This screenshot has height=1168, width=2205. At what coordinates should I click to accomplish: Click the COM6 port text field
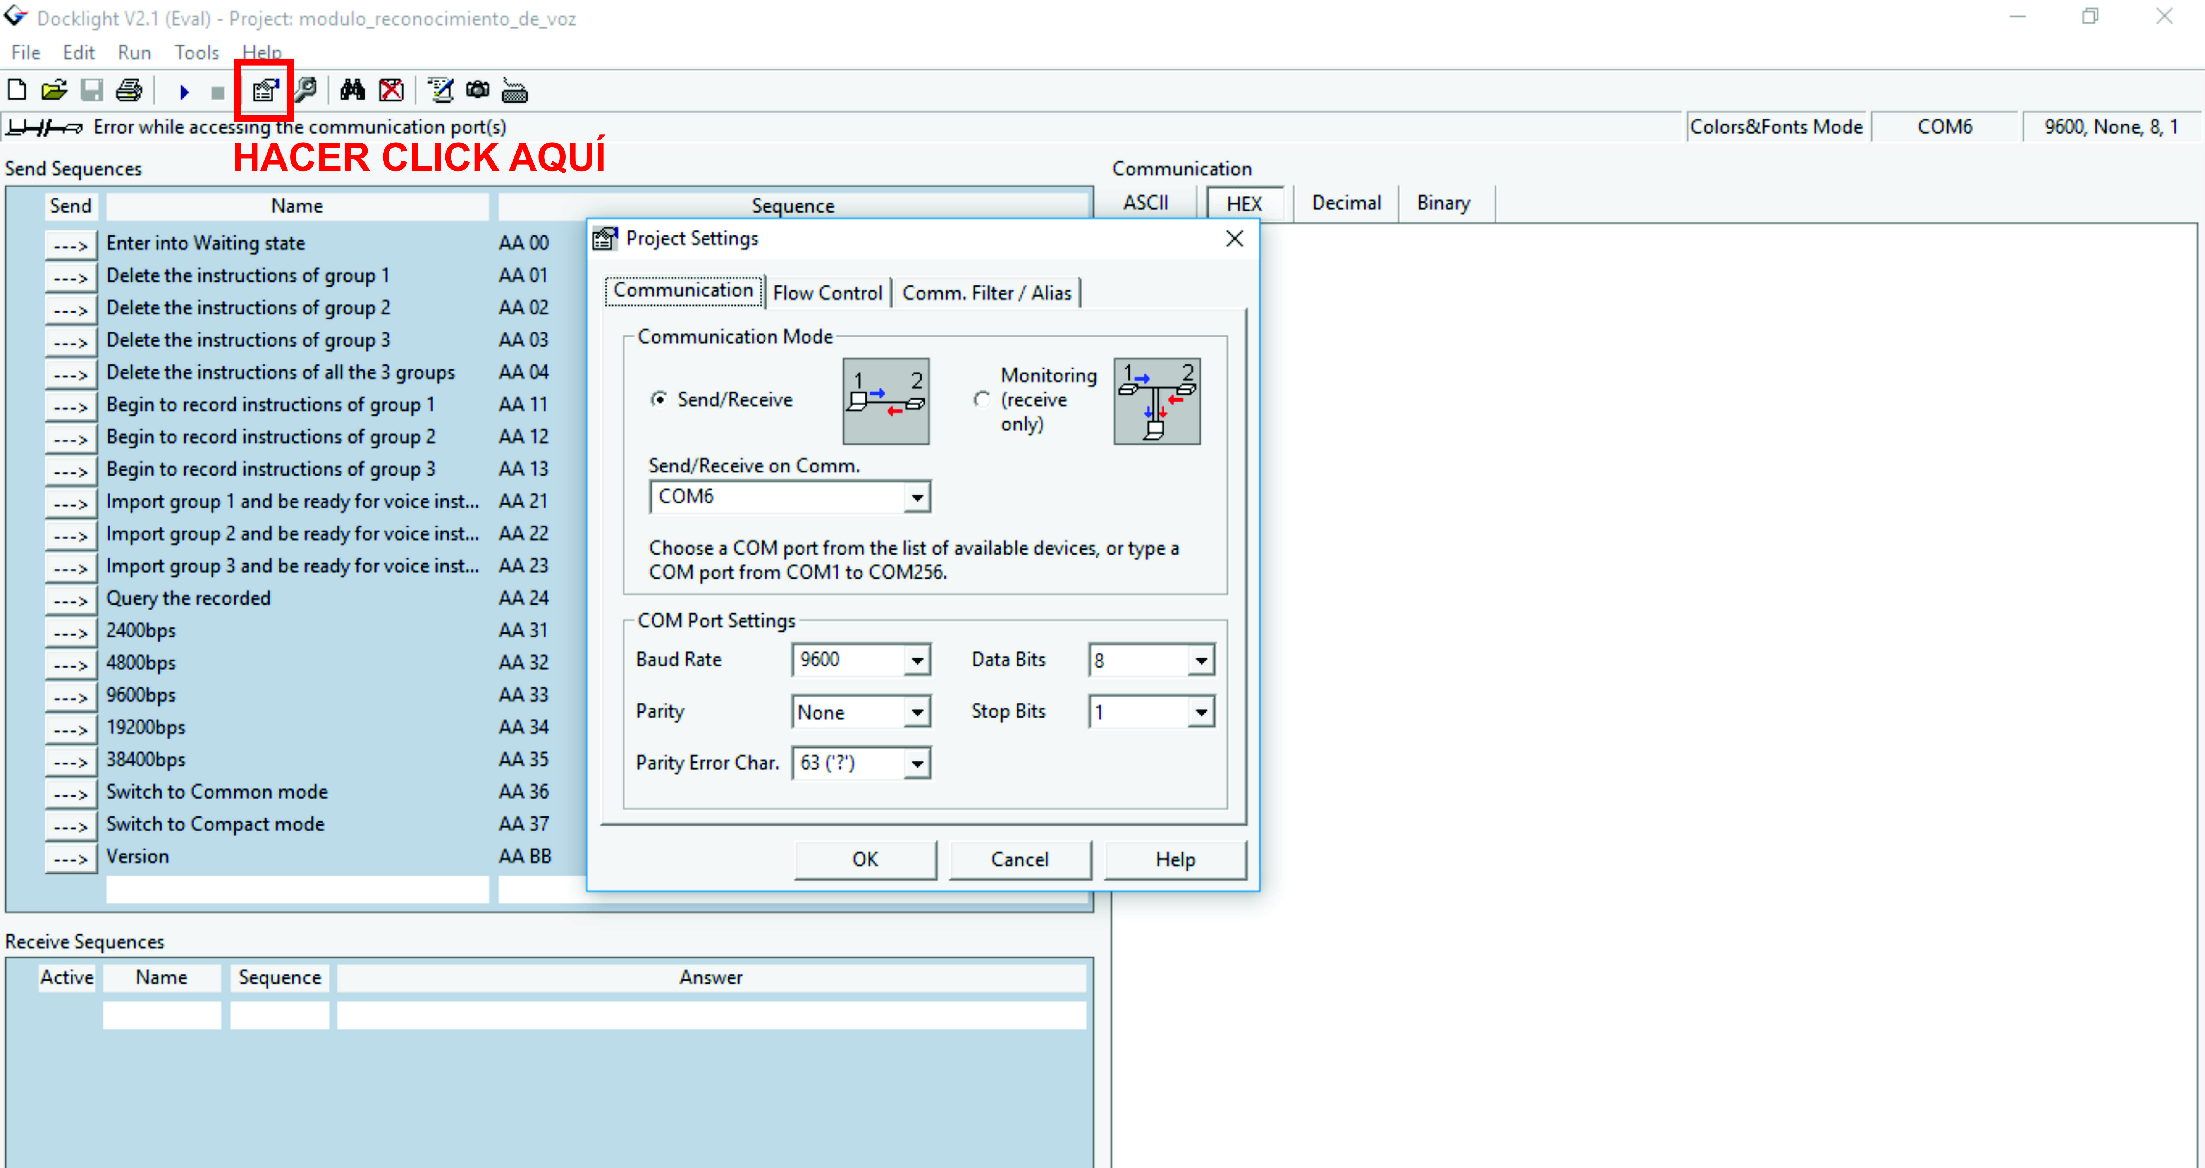click(777, 497)
